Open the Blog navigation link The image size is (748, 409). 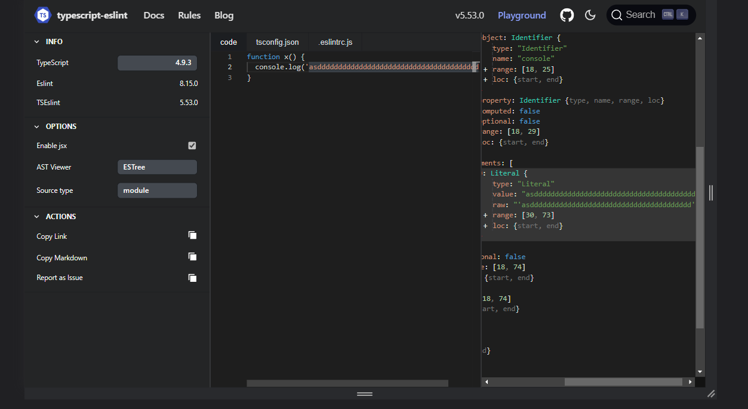coord(224,15)
